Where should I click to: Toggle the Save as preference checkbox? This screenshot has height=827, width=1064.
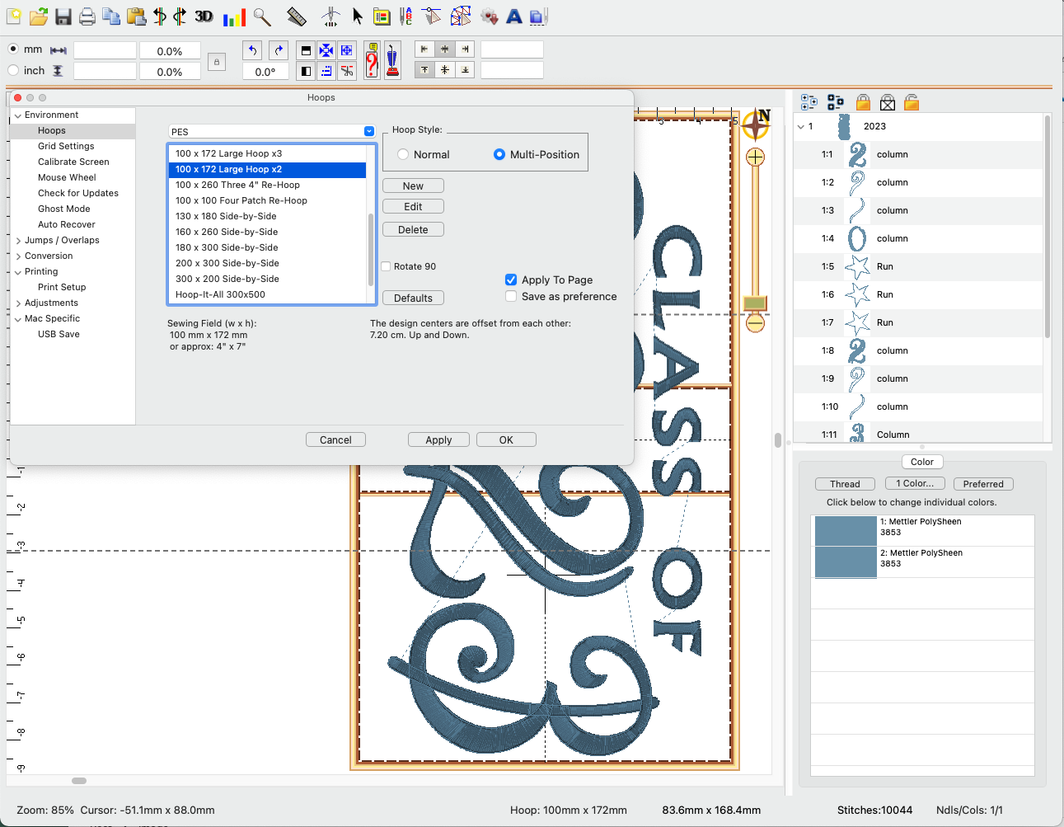511,296
